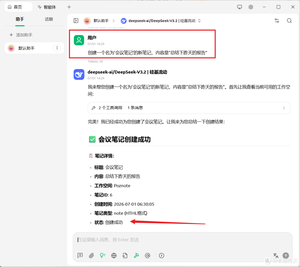Open conversation settings sliders icon

277,21
